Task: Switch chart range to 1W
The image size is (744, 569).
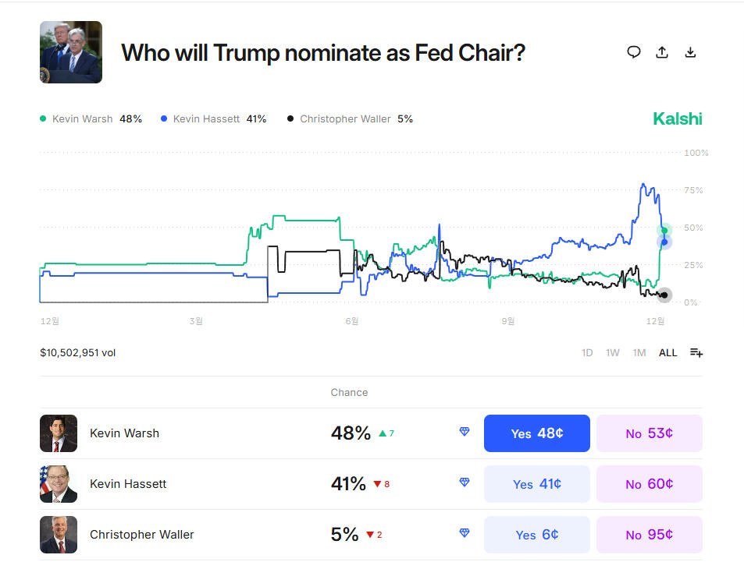Action: point(613,353)
